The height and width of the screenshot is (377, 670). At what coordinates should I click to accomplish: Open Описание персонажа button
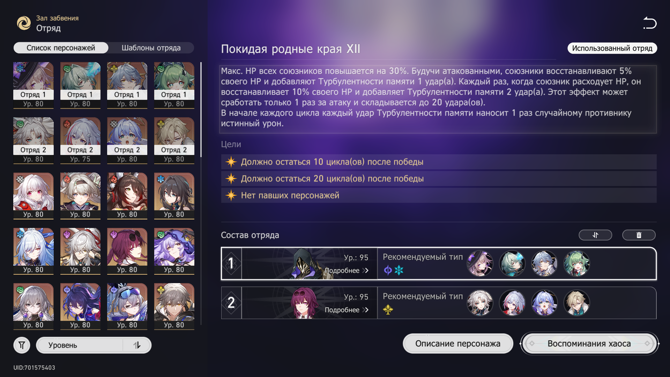pyautogui.click(x=458, y=343)
